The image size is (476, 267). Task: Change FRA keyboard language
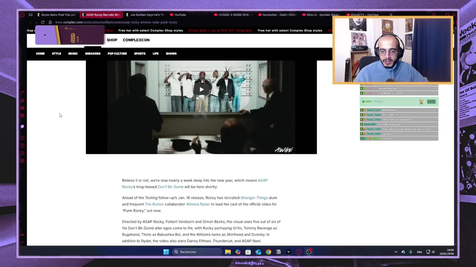[x=419, y=252]
